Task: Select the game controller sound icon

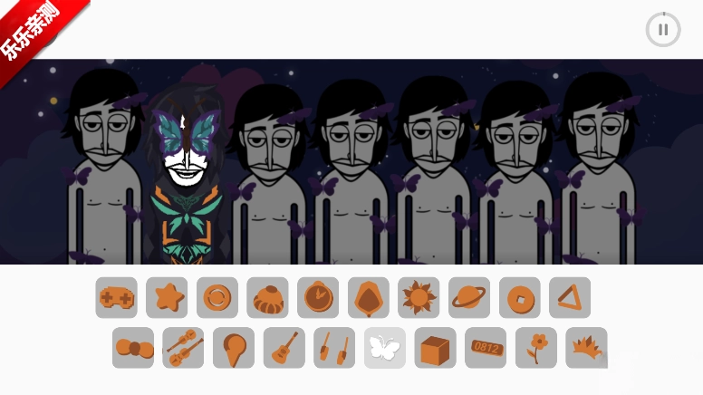Action: (117, 298)
